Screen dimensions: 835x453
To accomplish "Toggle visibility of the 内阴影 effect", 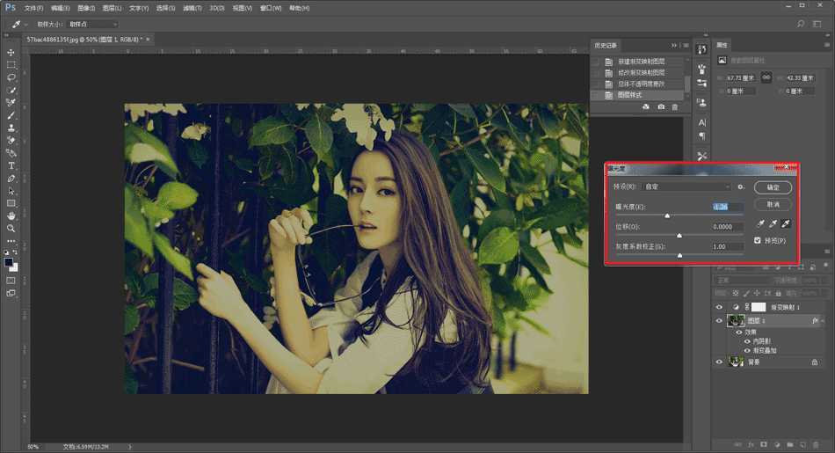I will click(x=748, y=341).
